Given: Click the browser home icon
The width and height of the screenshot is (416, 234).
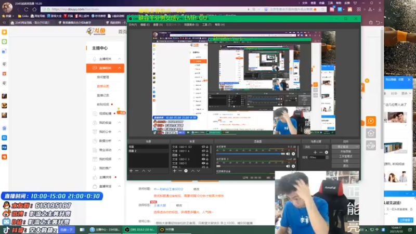Looking at the screenshot, I should point(34,9).
